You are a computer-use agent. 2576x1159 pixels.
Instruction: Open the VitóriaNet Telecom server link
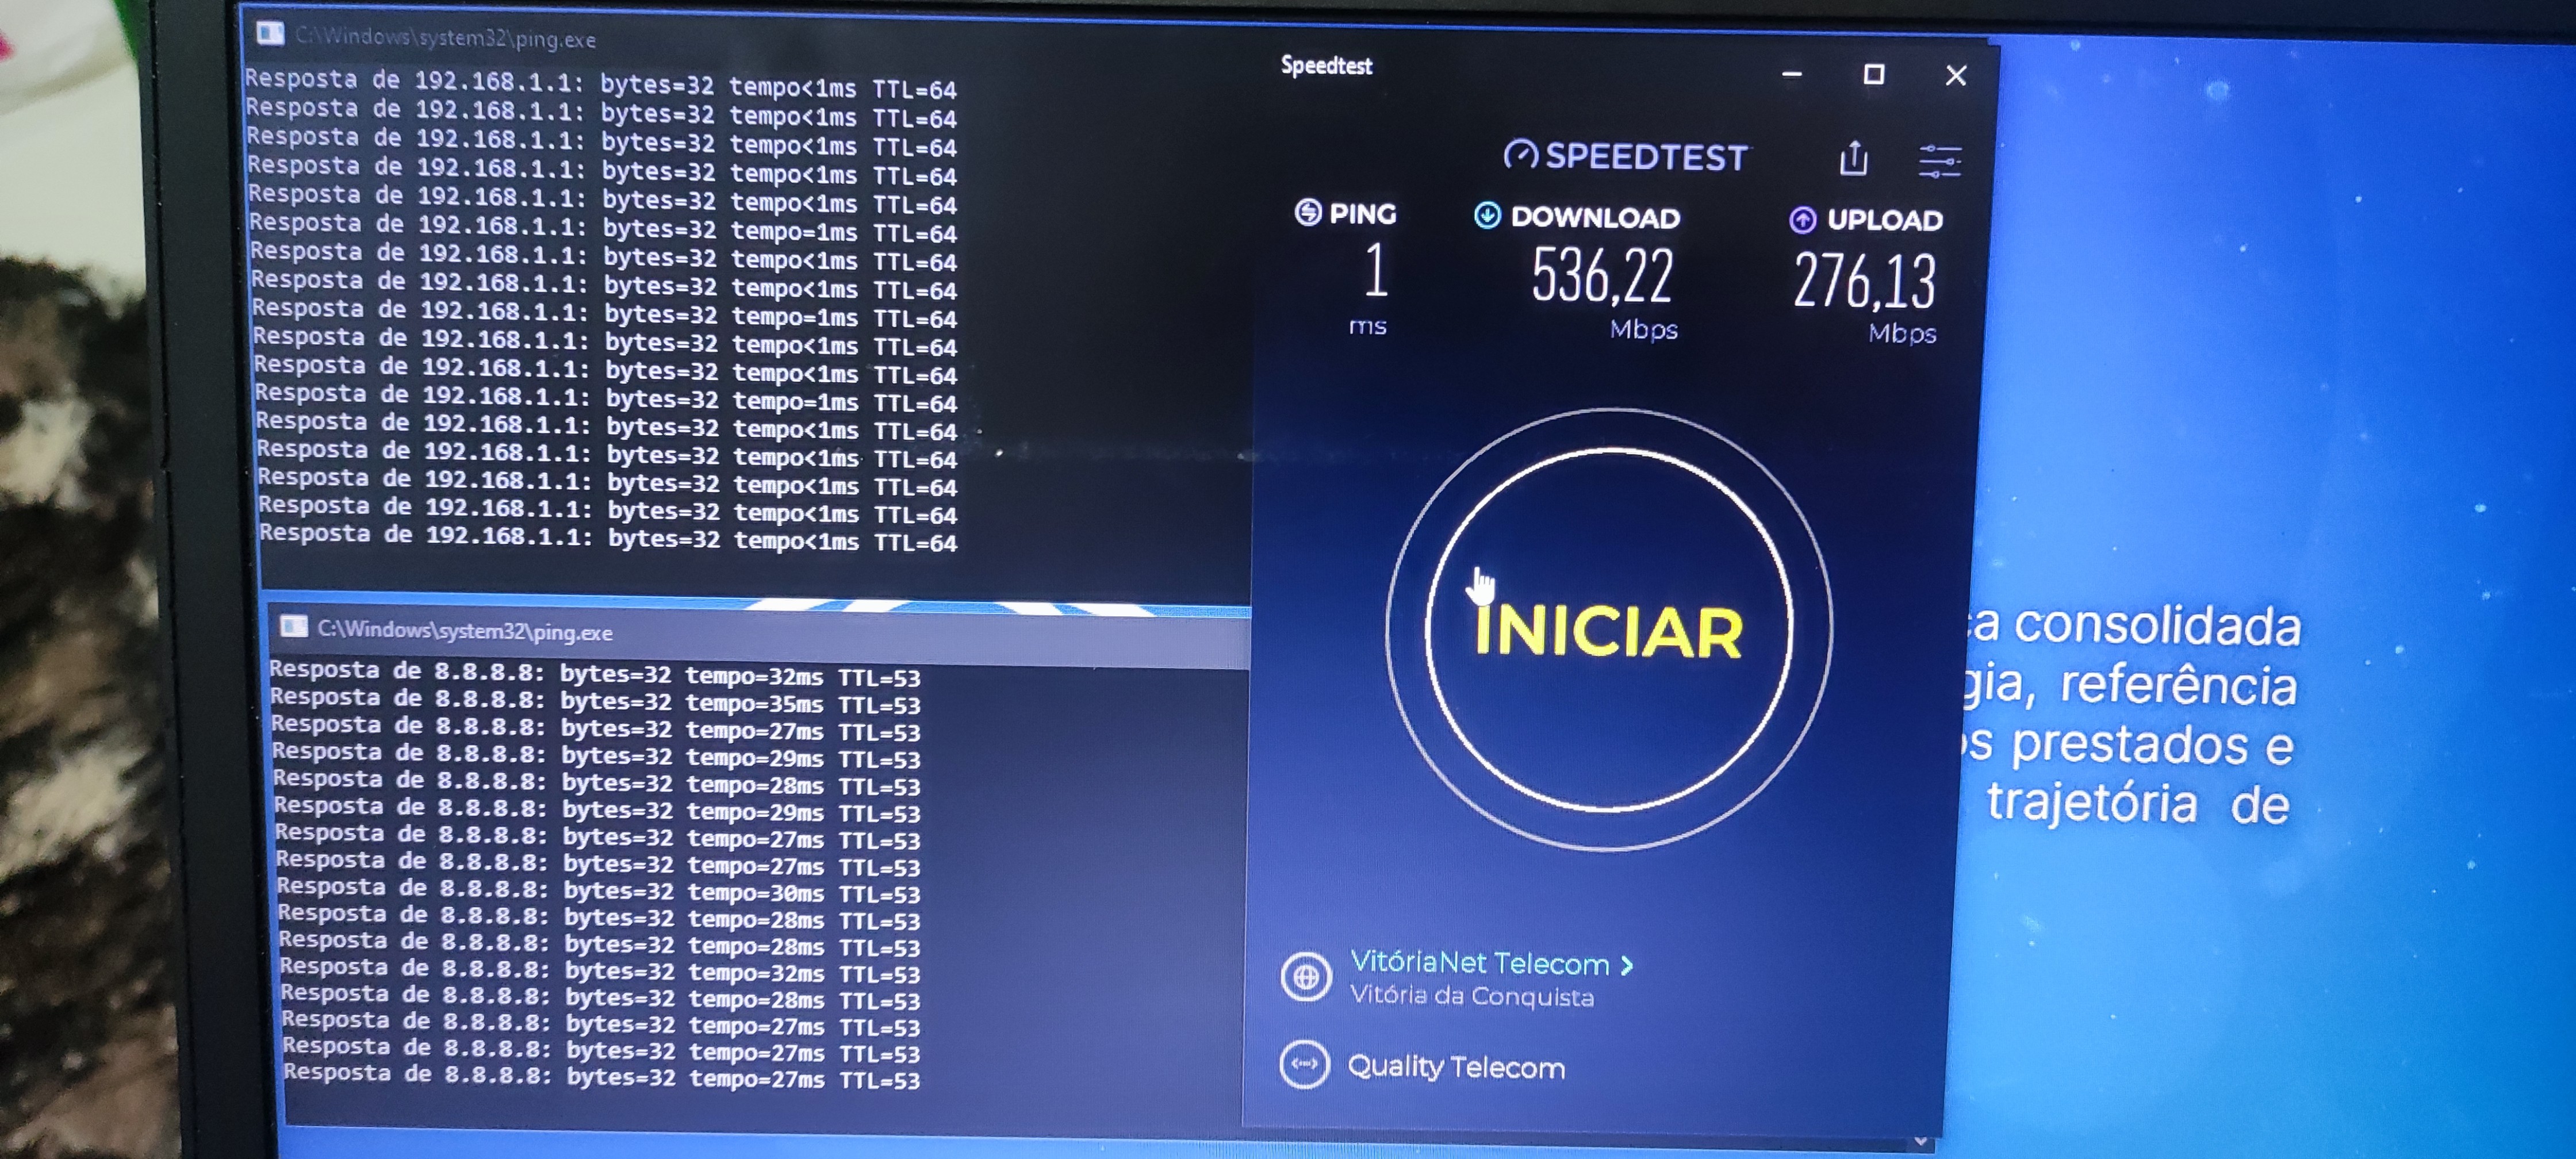[x=1478, y=962]
